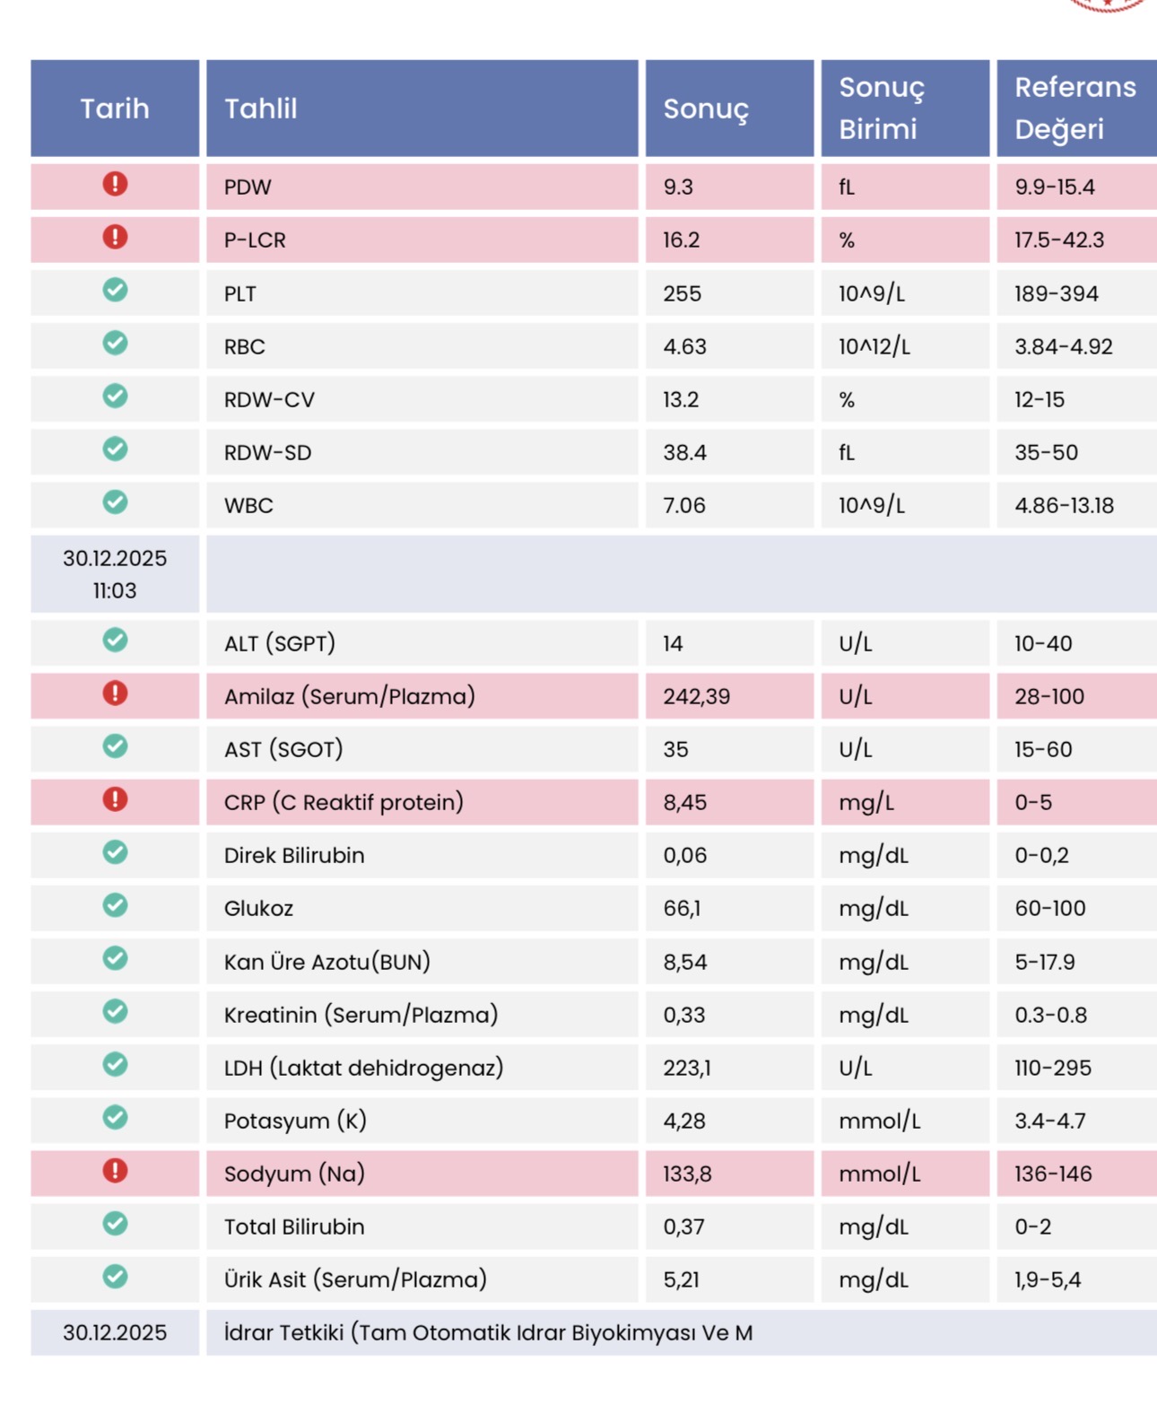Click the Sonuç Birimi column header
1157x1405 pixels.
(x=905, y=109)
